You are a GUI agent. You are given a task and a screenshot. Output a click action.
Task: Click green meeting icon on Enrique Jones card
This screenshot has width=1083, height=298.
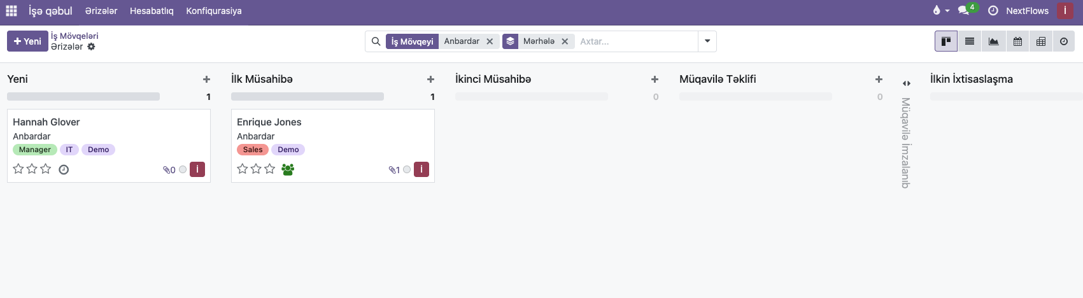point(288,169)
